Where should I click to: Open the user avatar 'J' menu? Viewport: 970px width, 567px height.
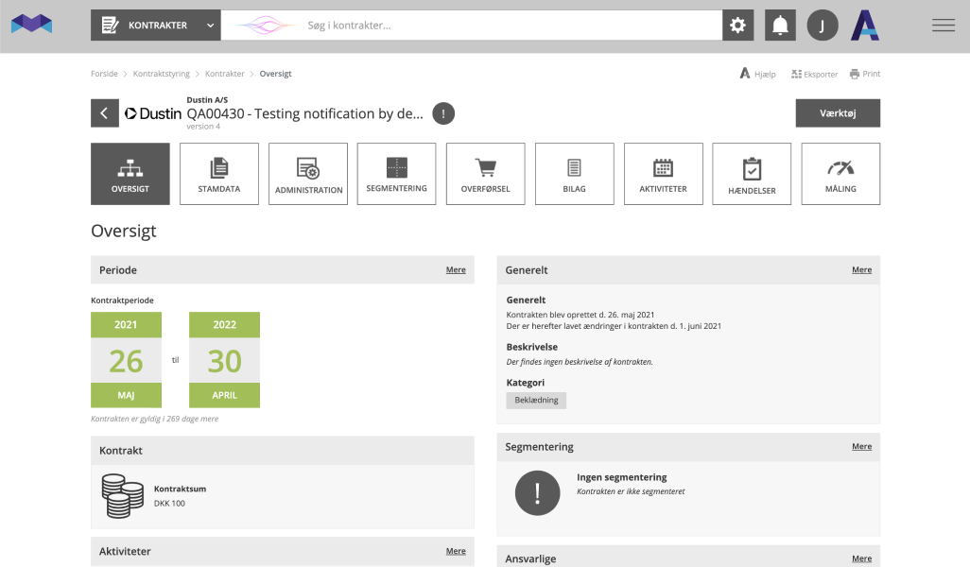click(x=823, y=26)
